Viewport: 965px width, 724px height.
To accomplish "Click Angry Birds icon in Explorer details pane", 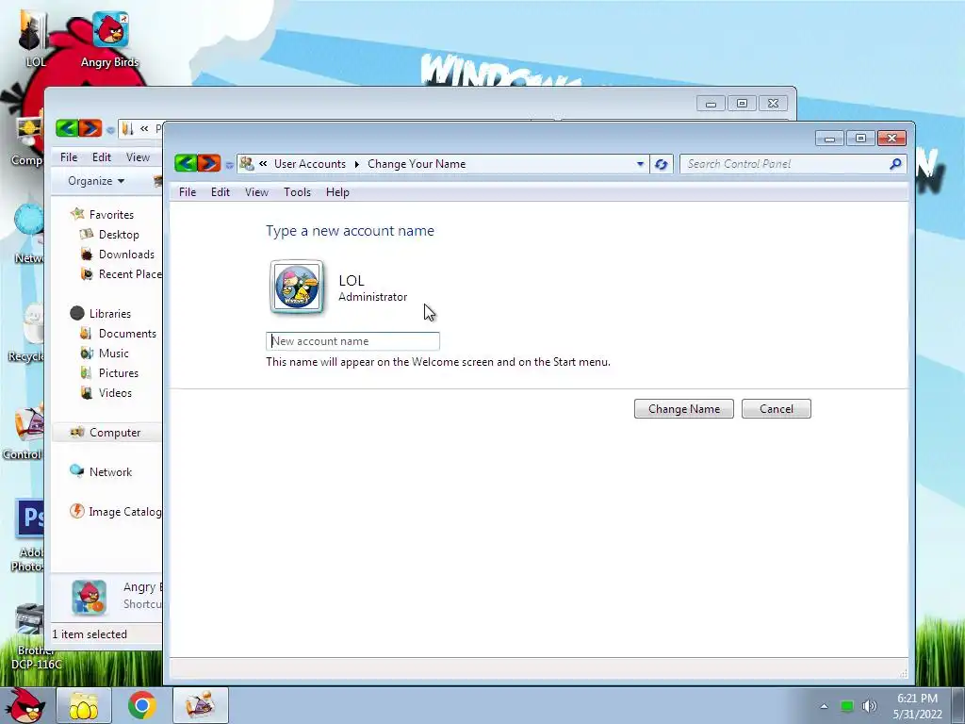I will click(90, 597).
